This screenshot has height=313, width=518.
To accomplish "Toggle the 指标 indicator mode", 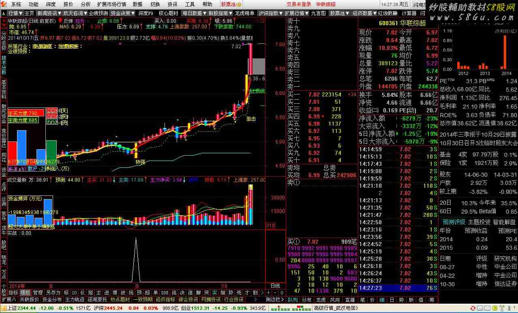I will click(14, 292).
